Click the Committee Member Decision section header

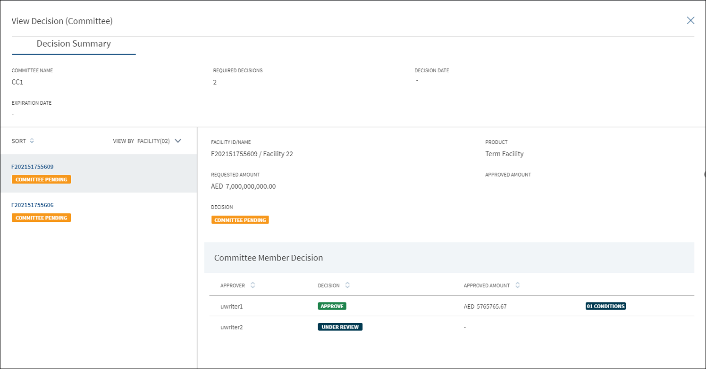point(449,258)
